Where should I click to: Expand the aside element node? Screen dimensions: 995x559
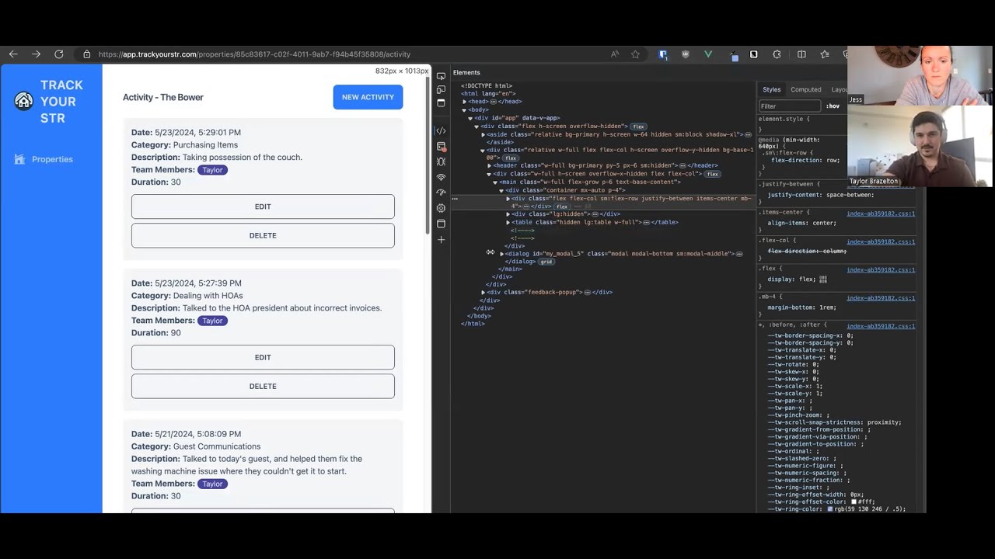click(x=483, y=134)
